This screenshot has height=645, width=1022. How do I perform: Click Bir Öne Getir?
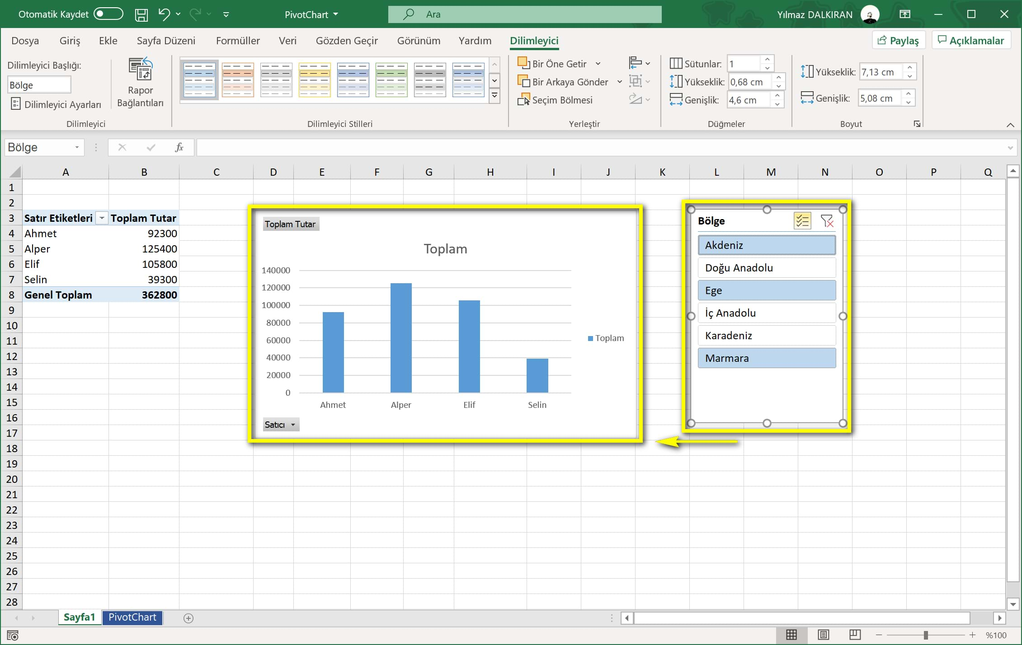coord(552,64)
